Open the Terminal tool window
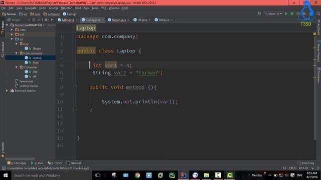The width and height of the screenshot is (321, 180). [x=74, y=163]
